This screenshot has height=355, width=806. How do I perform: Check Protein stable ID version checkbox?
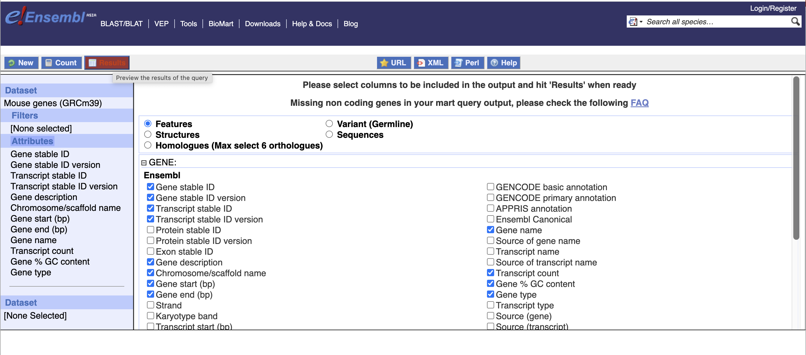[151, 240]
